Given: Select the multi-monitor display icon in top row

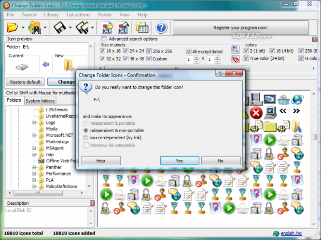Looking at the screenshot, I should (270, 99).
